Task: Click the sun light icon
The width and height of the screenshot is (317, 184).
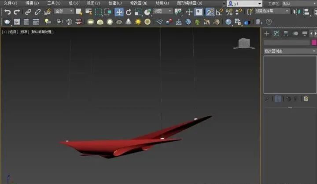Action: (x=138, y=22)
